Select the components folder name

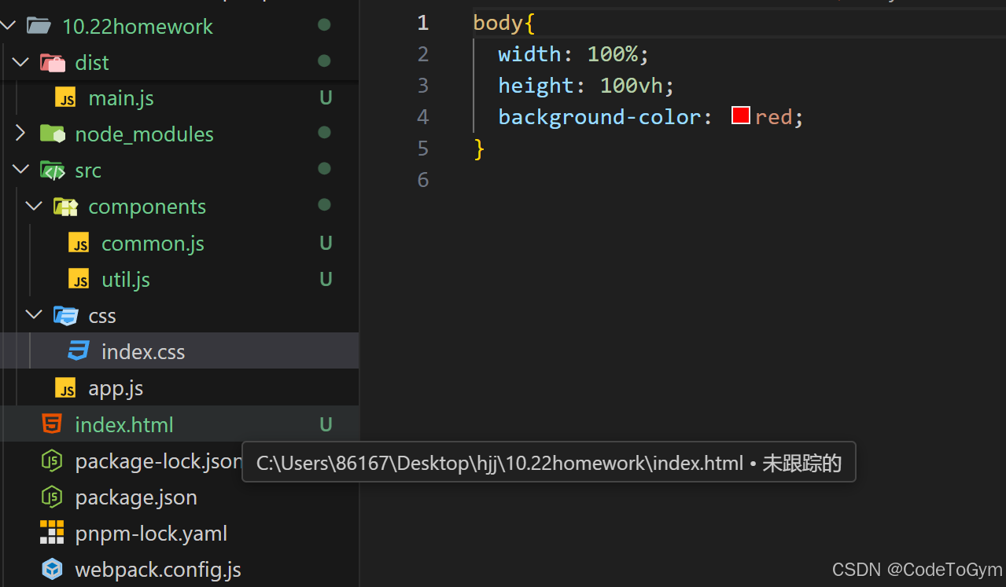147,207
